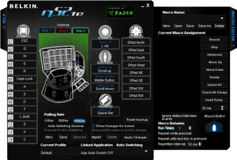
Task: Open the Macro Name dropdown
Action: tap(193, 18)
